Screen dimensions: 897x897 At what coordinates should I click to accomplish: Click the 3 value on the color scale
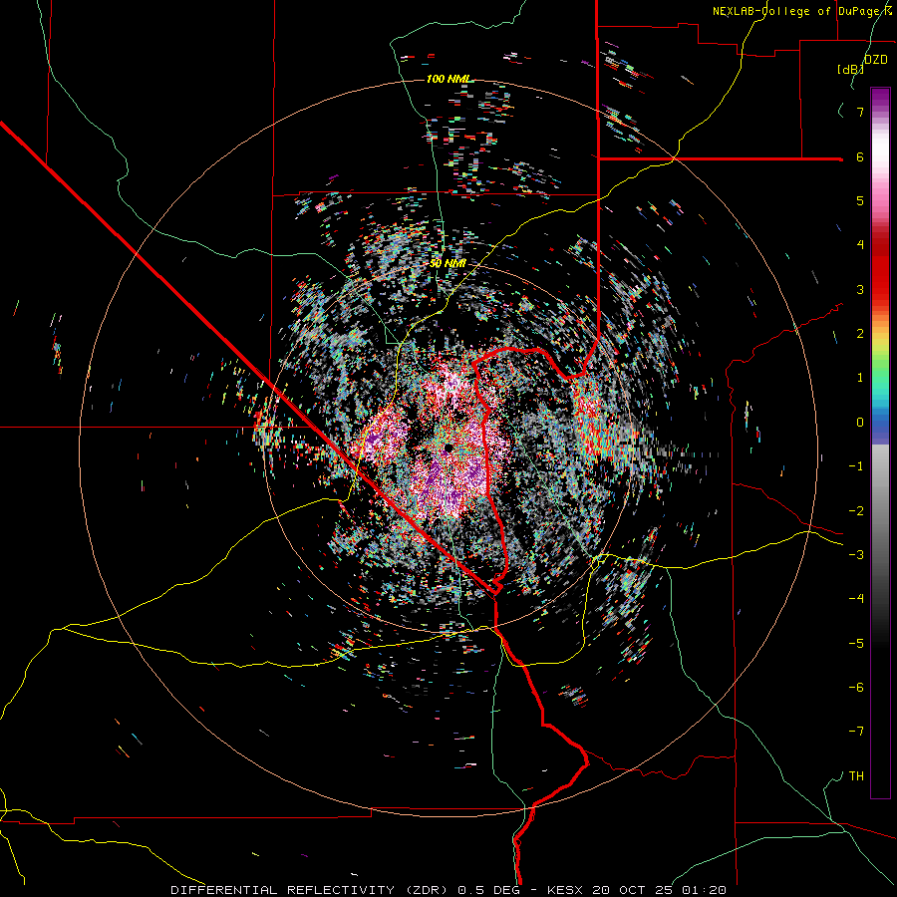coord(860,289)
